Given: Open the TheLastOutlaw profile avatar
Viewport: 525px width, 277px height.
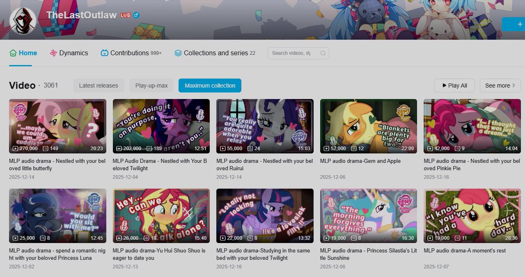Looking at the screenshot, I should (x=23, y=21).
